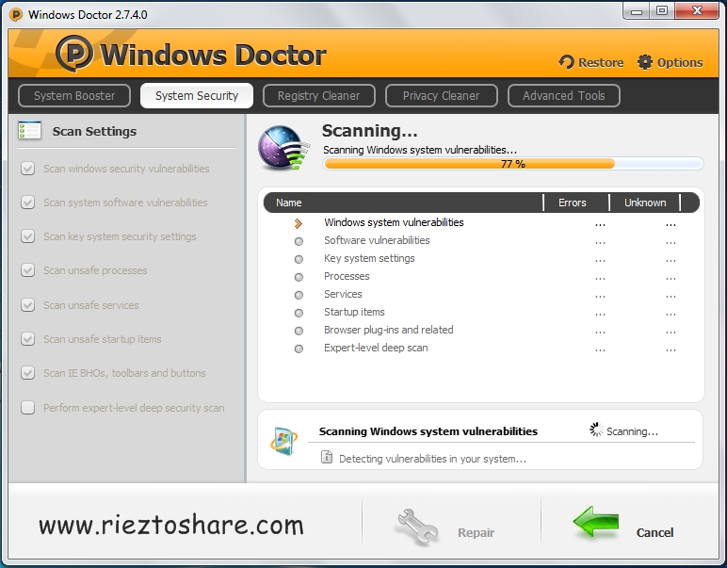Toggle Scan unsafe services checkbox
Screen dimensions: 727x568
(x=28, y=304)
